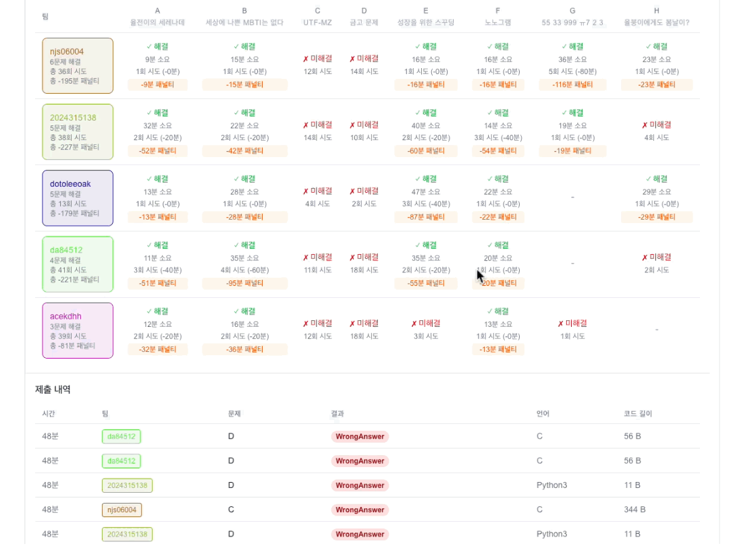Screen dimensions: 729x546
Task: Select the njs06004 team card on the scoreboard
Action: pos(77,65)
